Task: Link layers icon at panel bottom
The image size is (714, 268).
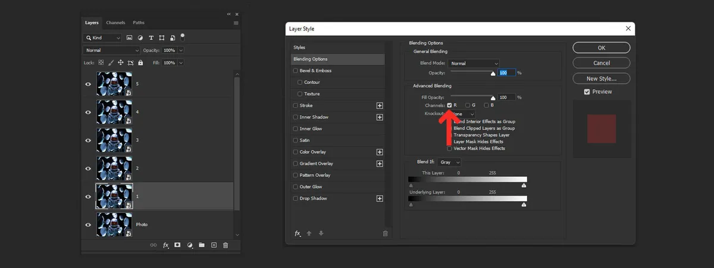Action: [154, 245]
